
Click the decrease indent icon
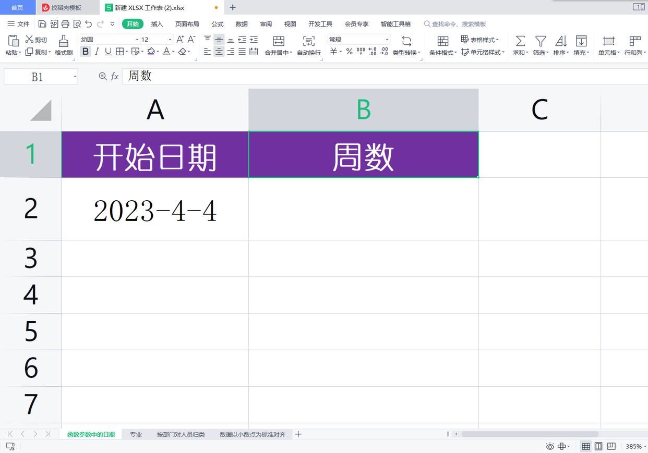[x=242, y=40]
